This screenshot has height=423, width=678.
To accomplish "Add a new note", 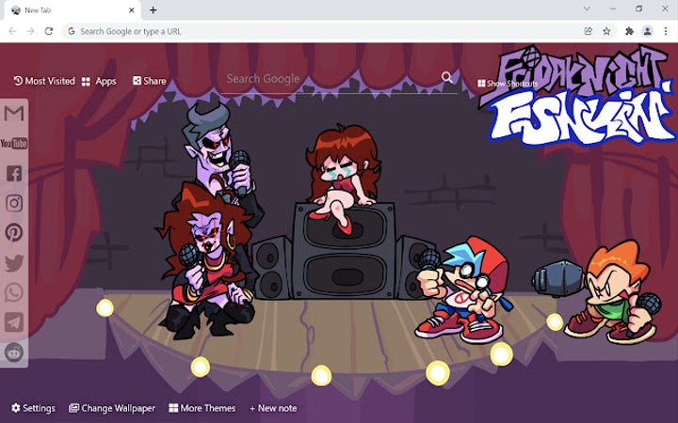I will 273,408.
